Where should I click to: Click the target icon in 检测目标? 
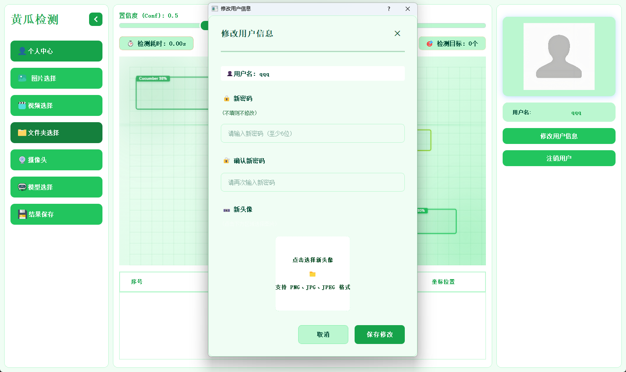429,44
